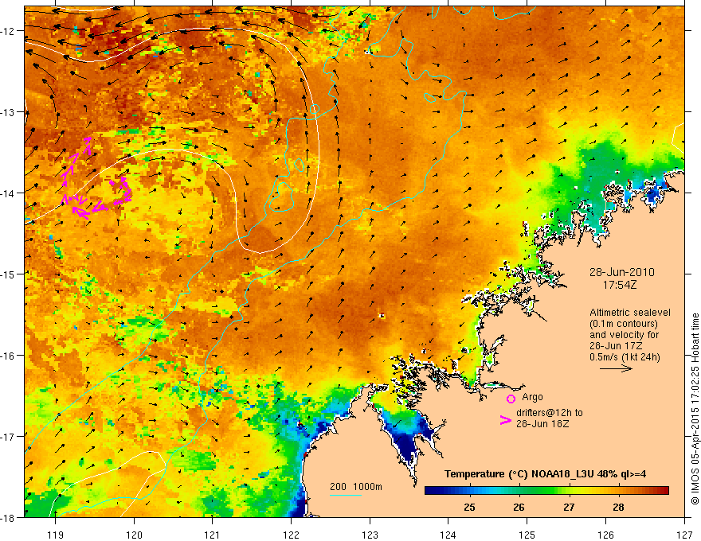
Task: Click the longitude axis label 125
Action: pos(527,535)
